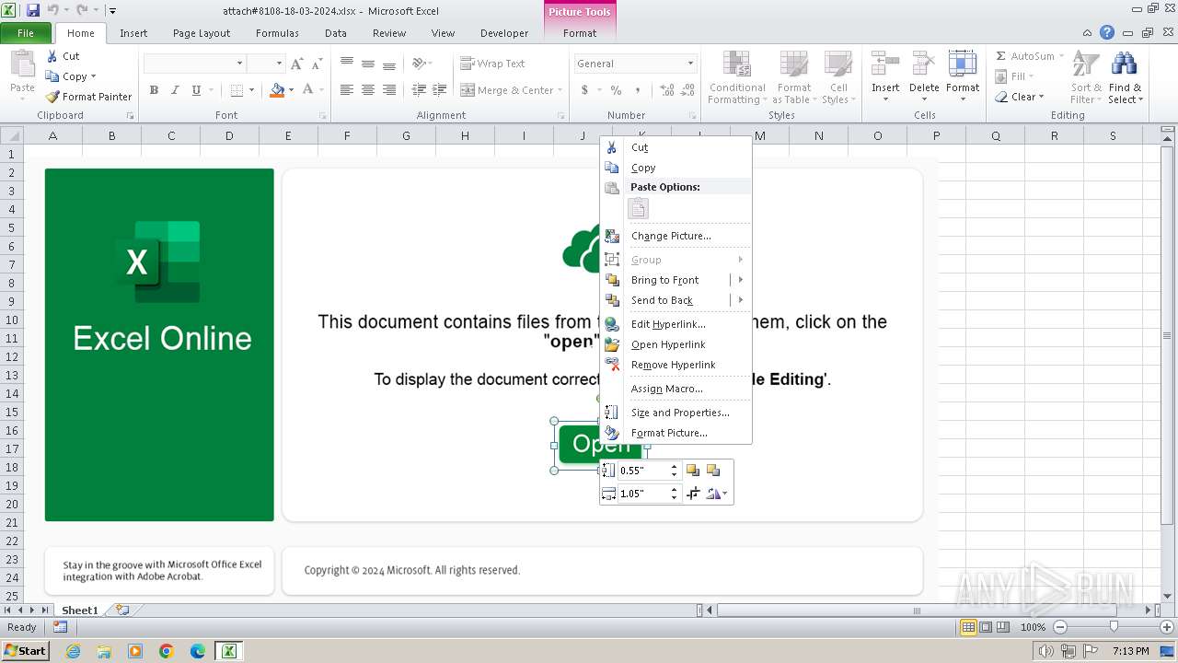The width and height of the screenshot is (1178, 663).
Task: Click the Cut scissors icon in ribbon
Action: click(x=52, y=56)
